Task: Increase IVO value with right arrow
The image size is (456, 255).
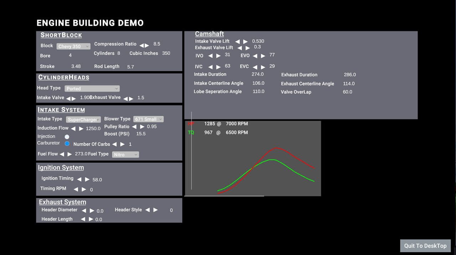Action: click(218, 56)
